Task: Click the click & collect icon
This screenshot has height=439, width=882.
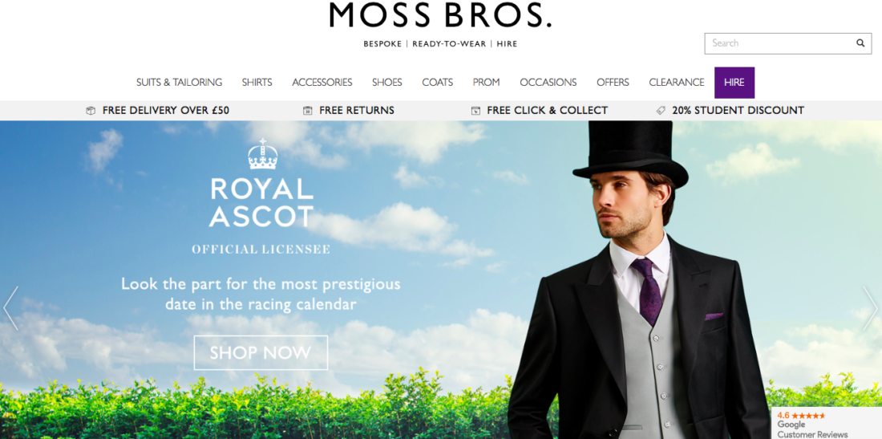Action: click(475, 111)
